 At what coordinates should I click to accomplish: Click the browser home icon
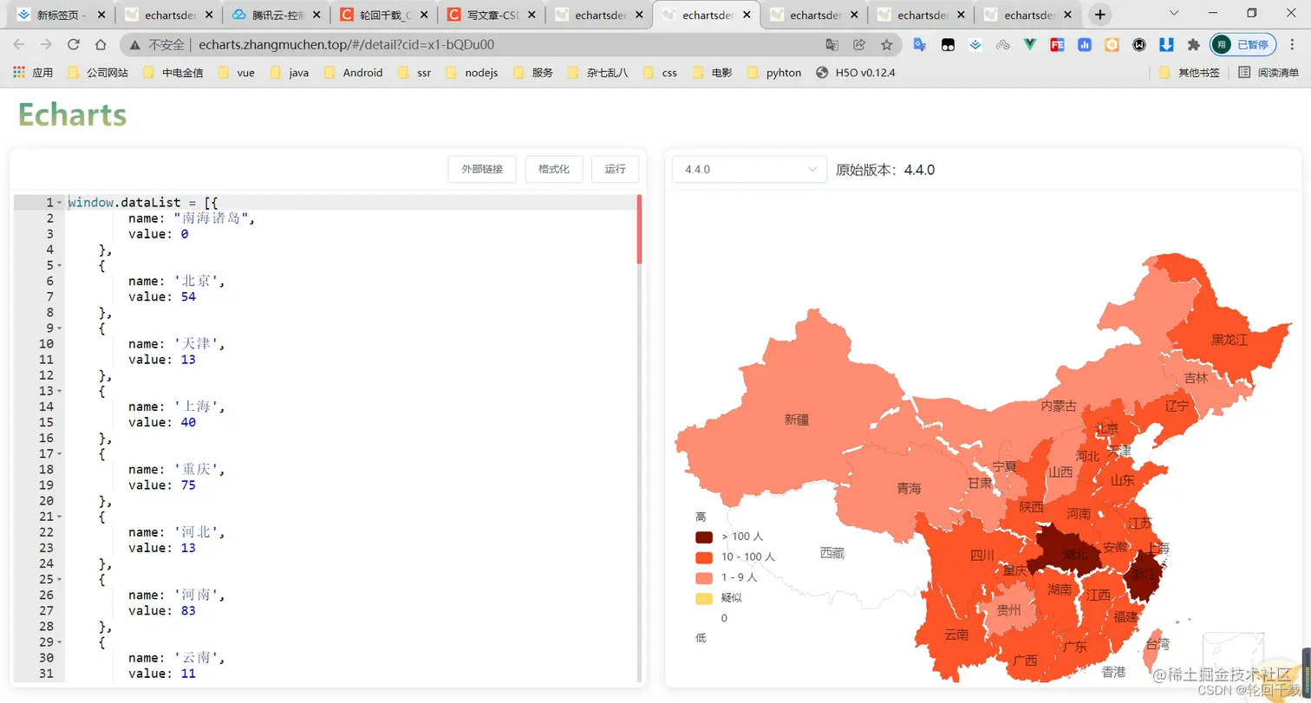(101, 44)
